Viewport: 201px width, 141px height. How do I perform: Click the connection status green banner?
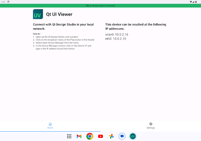[x=100, y=5]
